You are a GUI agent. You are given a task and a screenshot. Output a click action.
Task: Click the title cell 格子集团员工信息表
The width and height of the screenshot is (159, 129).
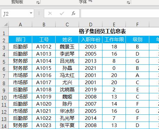coord(102,31)
